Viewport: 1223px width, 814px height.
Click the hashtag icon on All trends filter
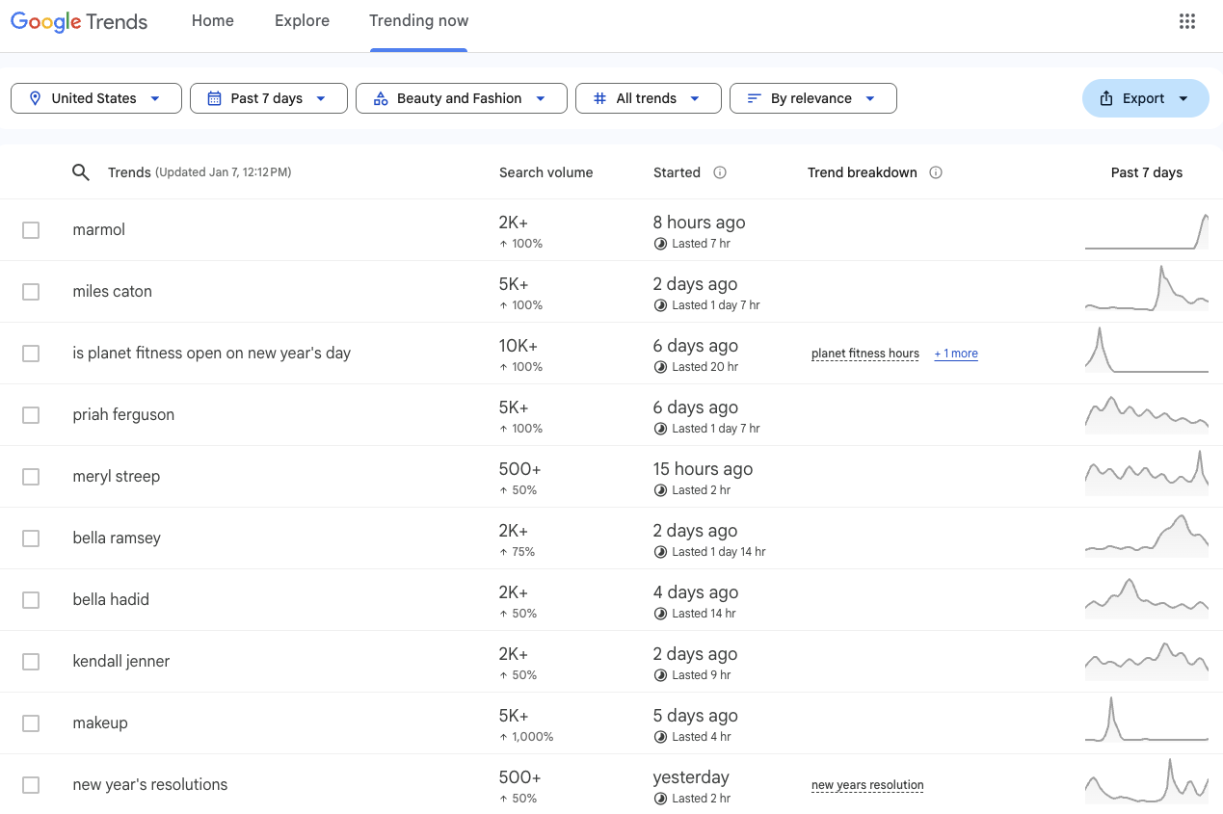(x=599, y=97)
